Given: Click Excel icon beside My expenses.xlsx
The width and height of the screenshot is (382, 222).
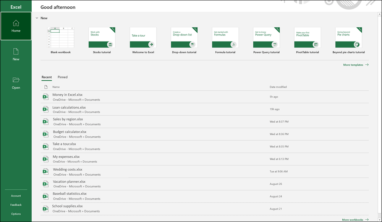Looking at the screenshot, I should [45, 159].
